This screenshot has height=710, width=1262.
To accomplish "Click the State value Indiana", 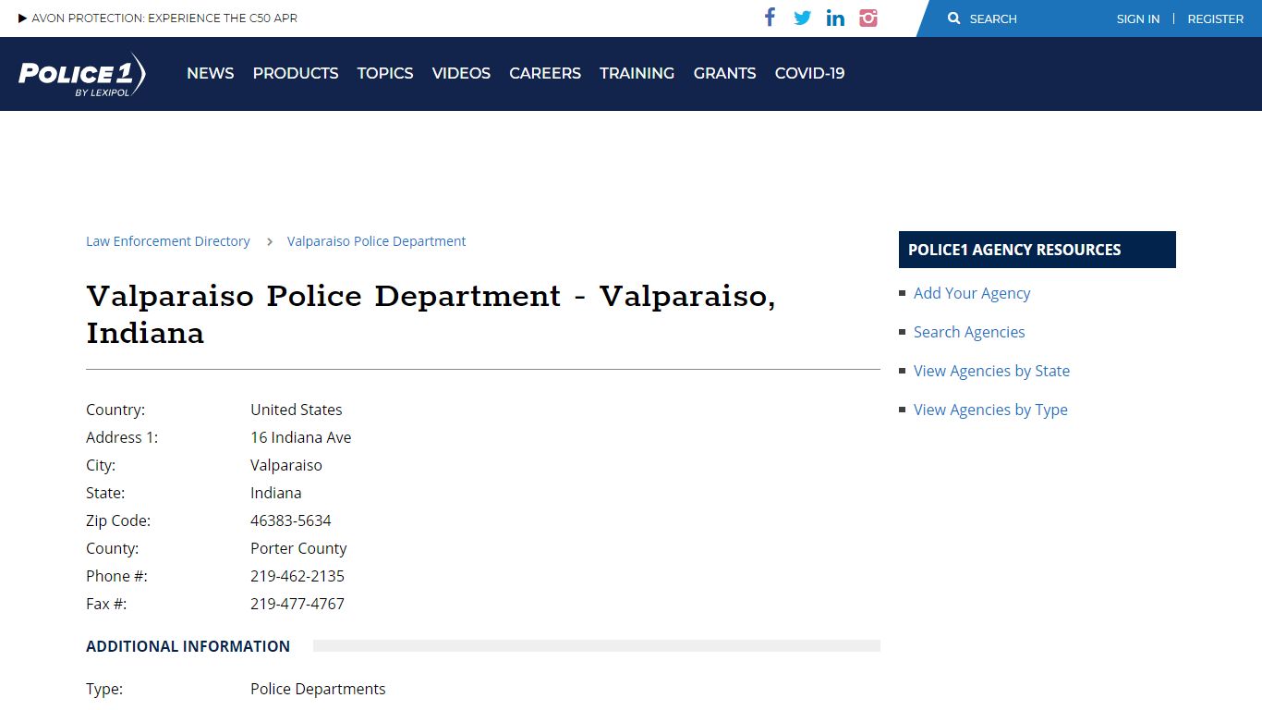I will [276, 493].
